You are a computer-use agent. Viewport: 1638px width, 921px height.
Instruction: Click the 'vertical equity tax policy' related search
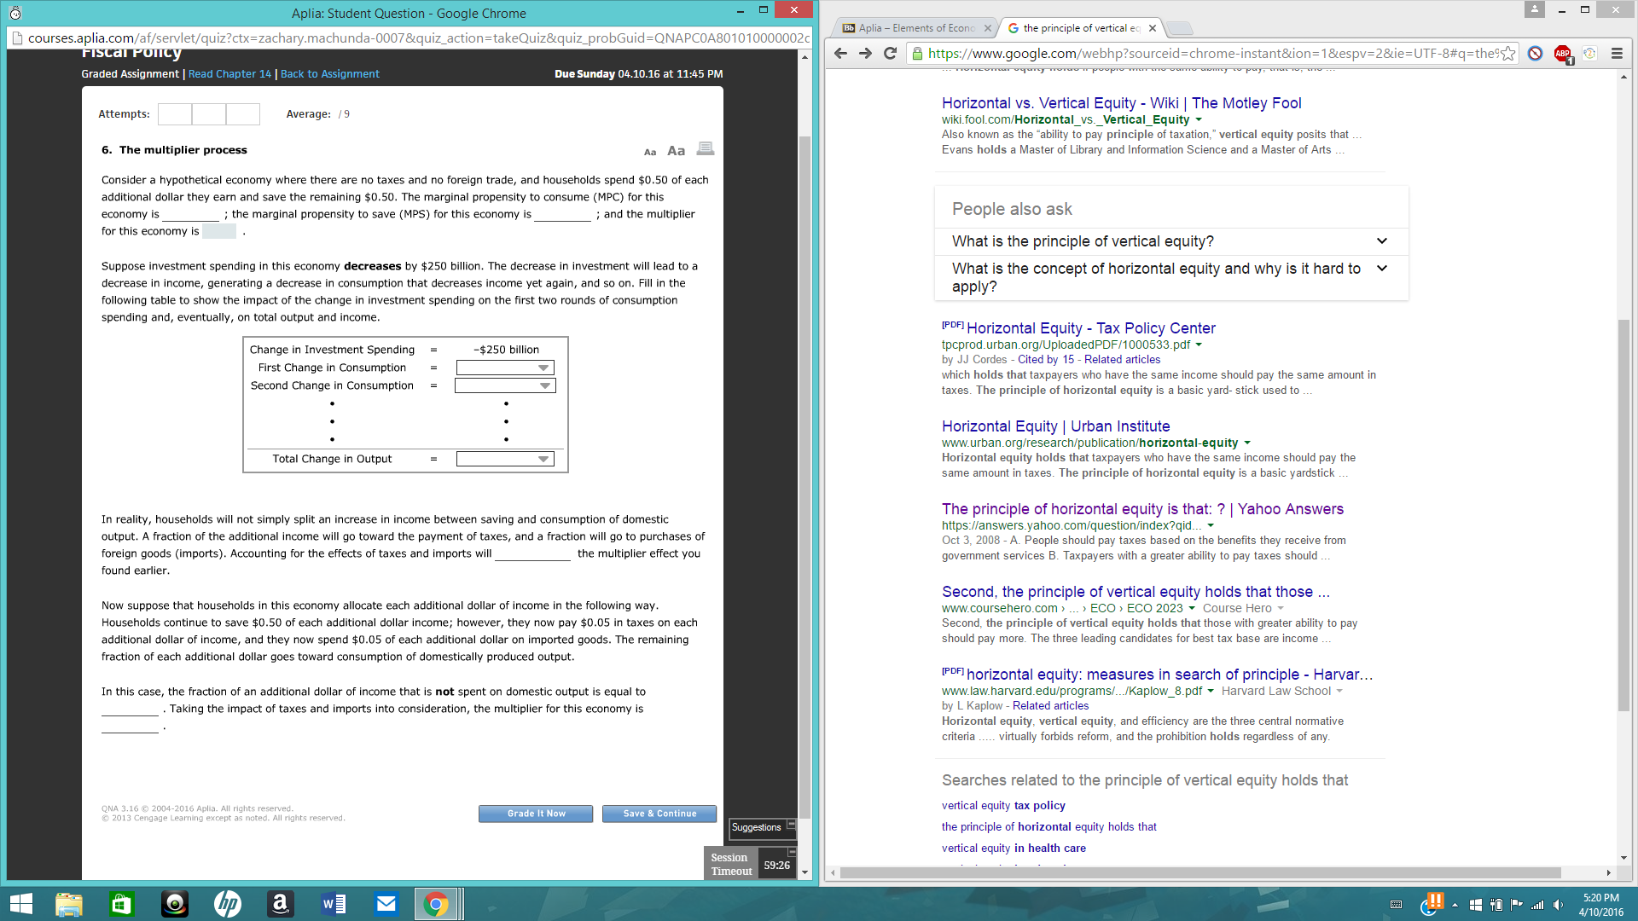[x=1003, y=805]
